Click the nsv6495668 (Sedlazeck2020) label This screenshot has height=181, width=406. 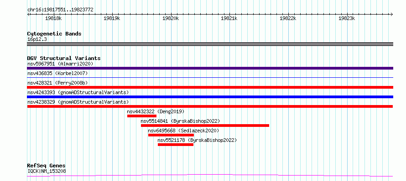(x=183, y=131)
